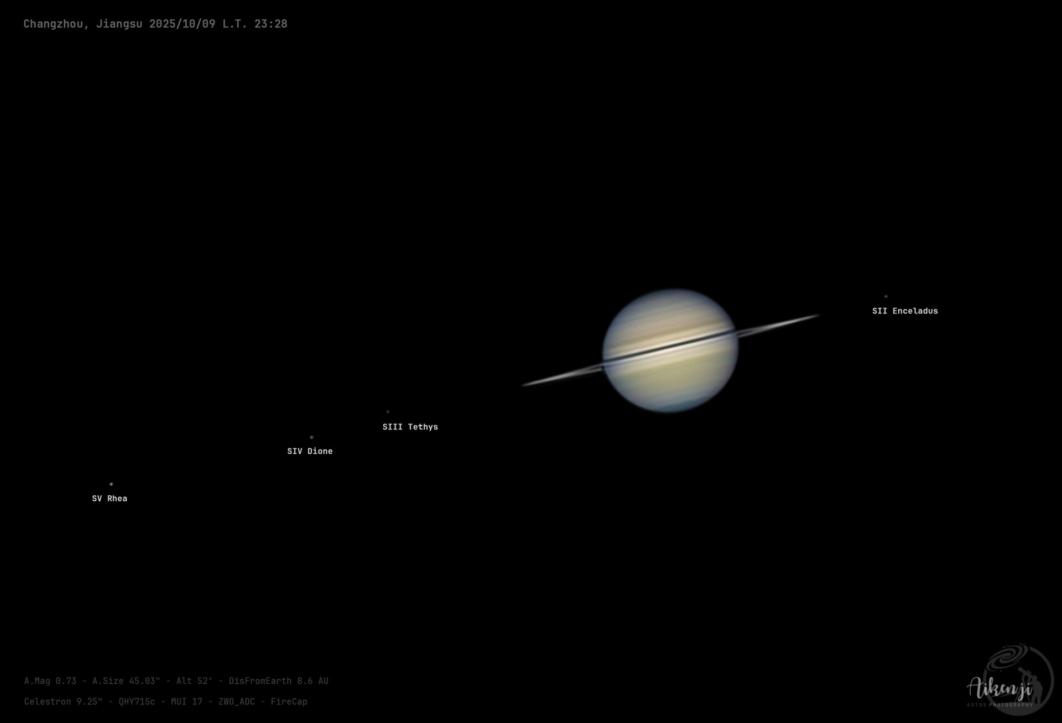Select the SII Enceladus moon point
The height and width of the screenshot is (723, 1062).
click(x=887, y=296)
